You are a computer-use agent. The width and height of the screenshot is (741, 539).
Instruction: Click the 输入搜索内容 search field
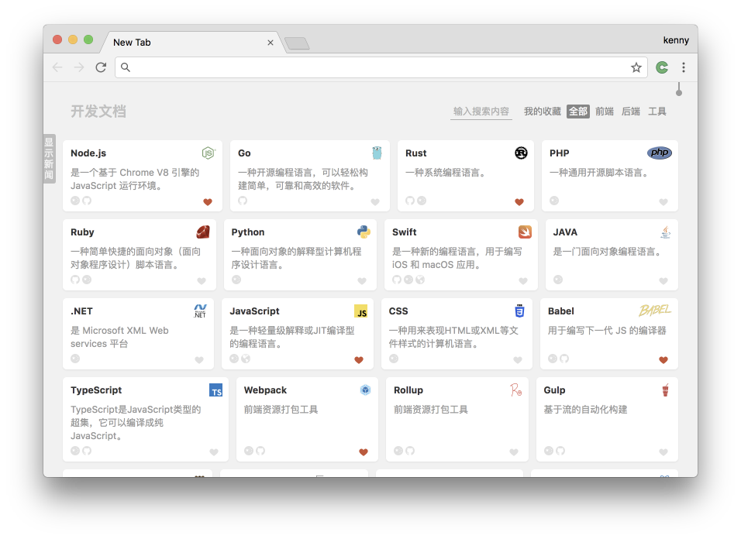(x=481, y=112)
